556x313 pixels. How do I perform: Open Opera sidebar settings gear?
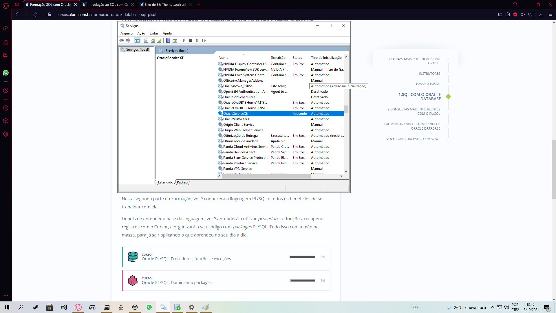6,134
